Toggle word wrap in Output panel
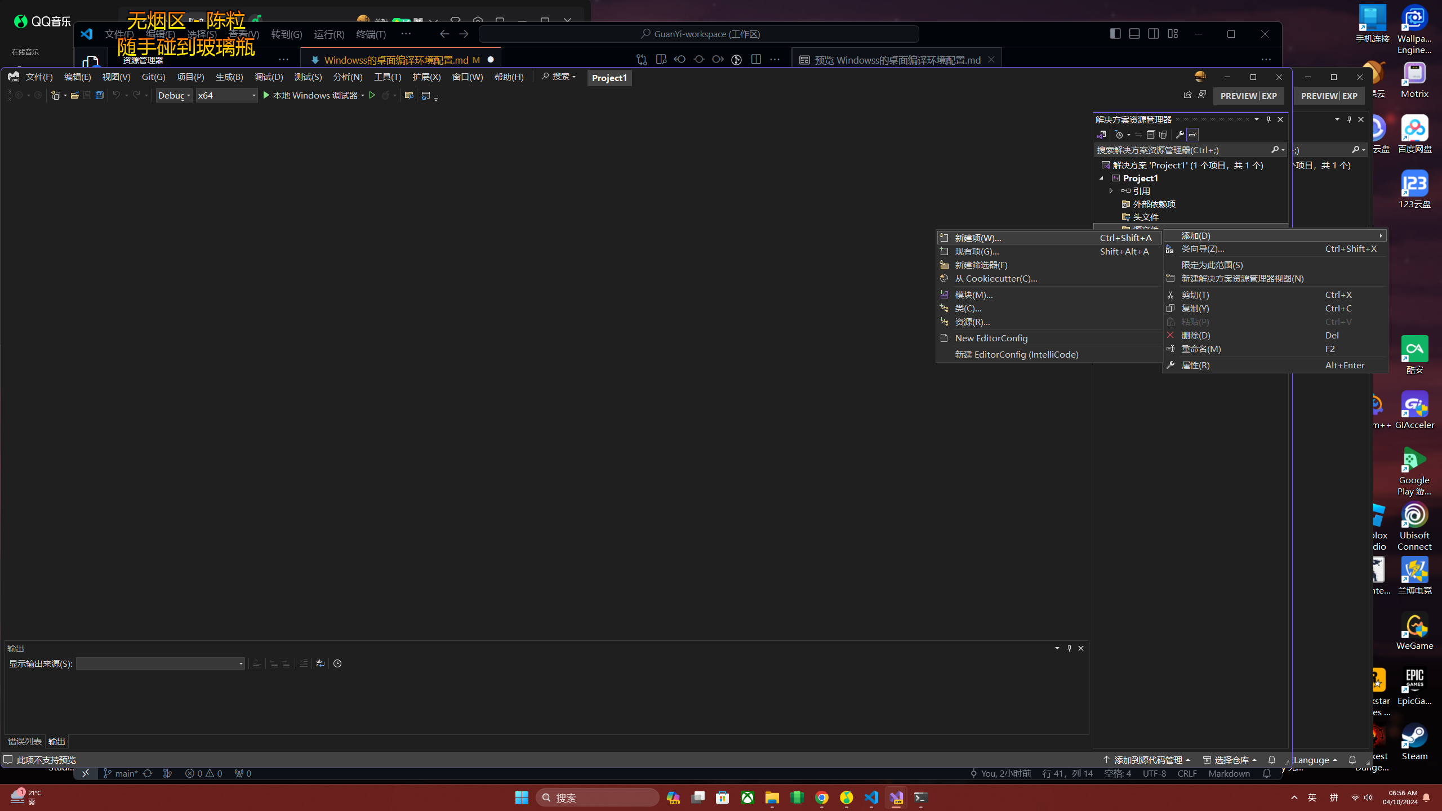The width and height of the screenshot is (1442, 811). point(321,663)
